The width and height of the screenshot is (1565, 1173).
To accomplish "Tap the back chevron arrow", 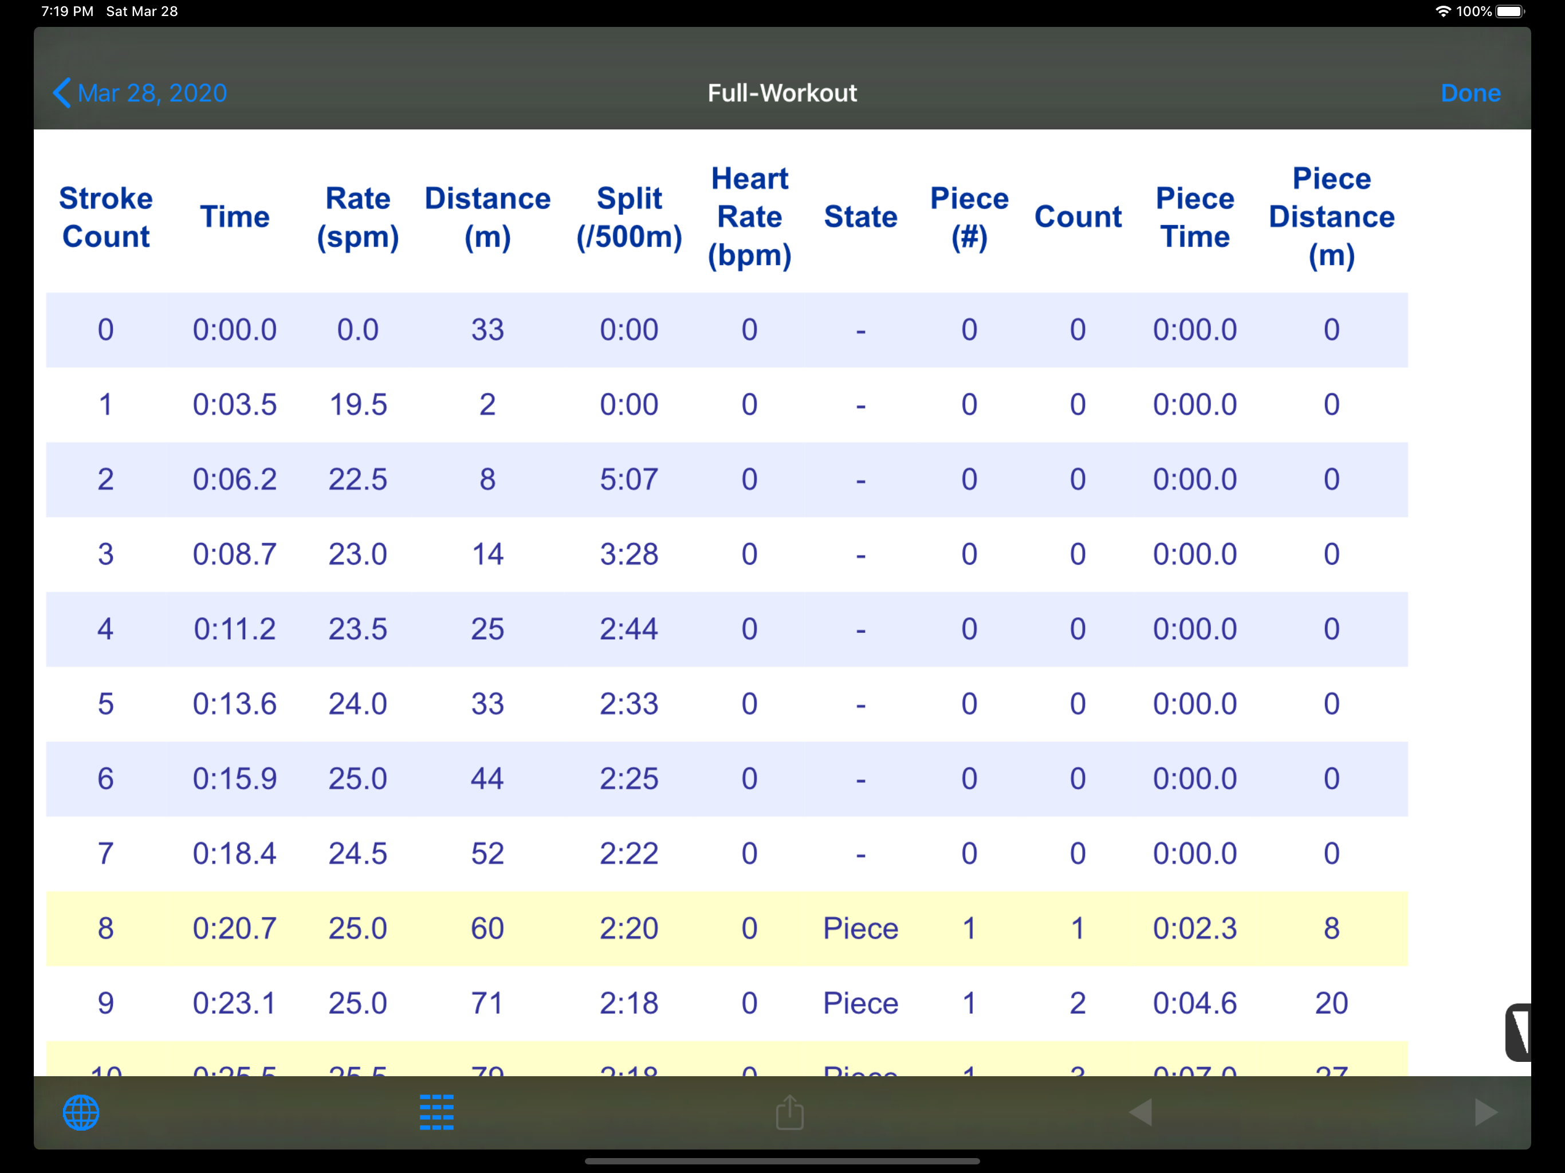I will tap(62, 93).
